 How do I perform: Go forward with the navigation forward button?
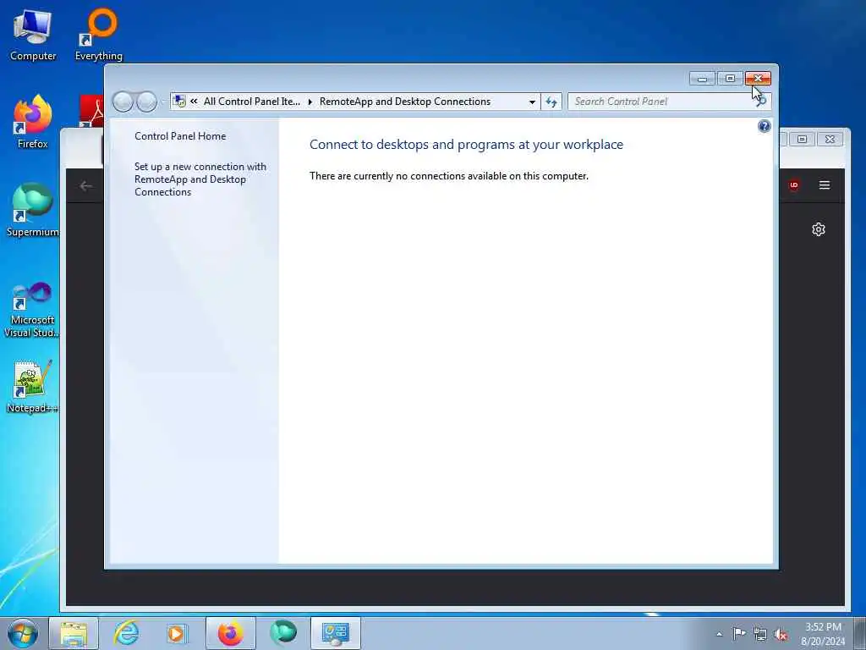[x=146, y=102]
